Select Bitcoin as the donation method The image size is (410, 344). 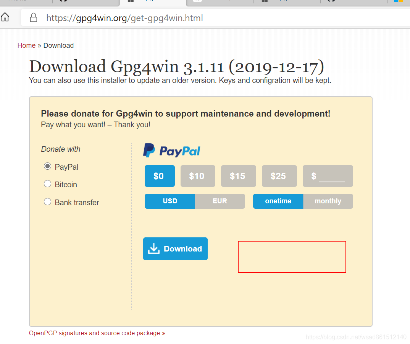tap(47, 184)
